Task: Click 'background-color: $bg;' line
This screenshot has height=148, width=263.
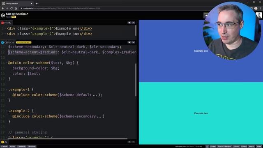Action: [36, 68]
